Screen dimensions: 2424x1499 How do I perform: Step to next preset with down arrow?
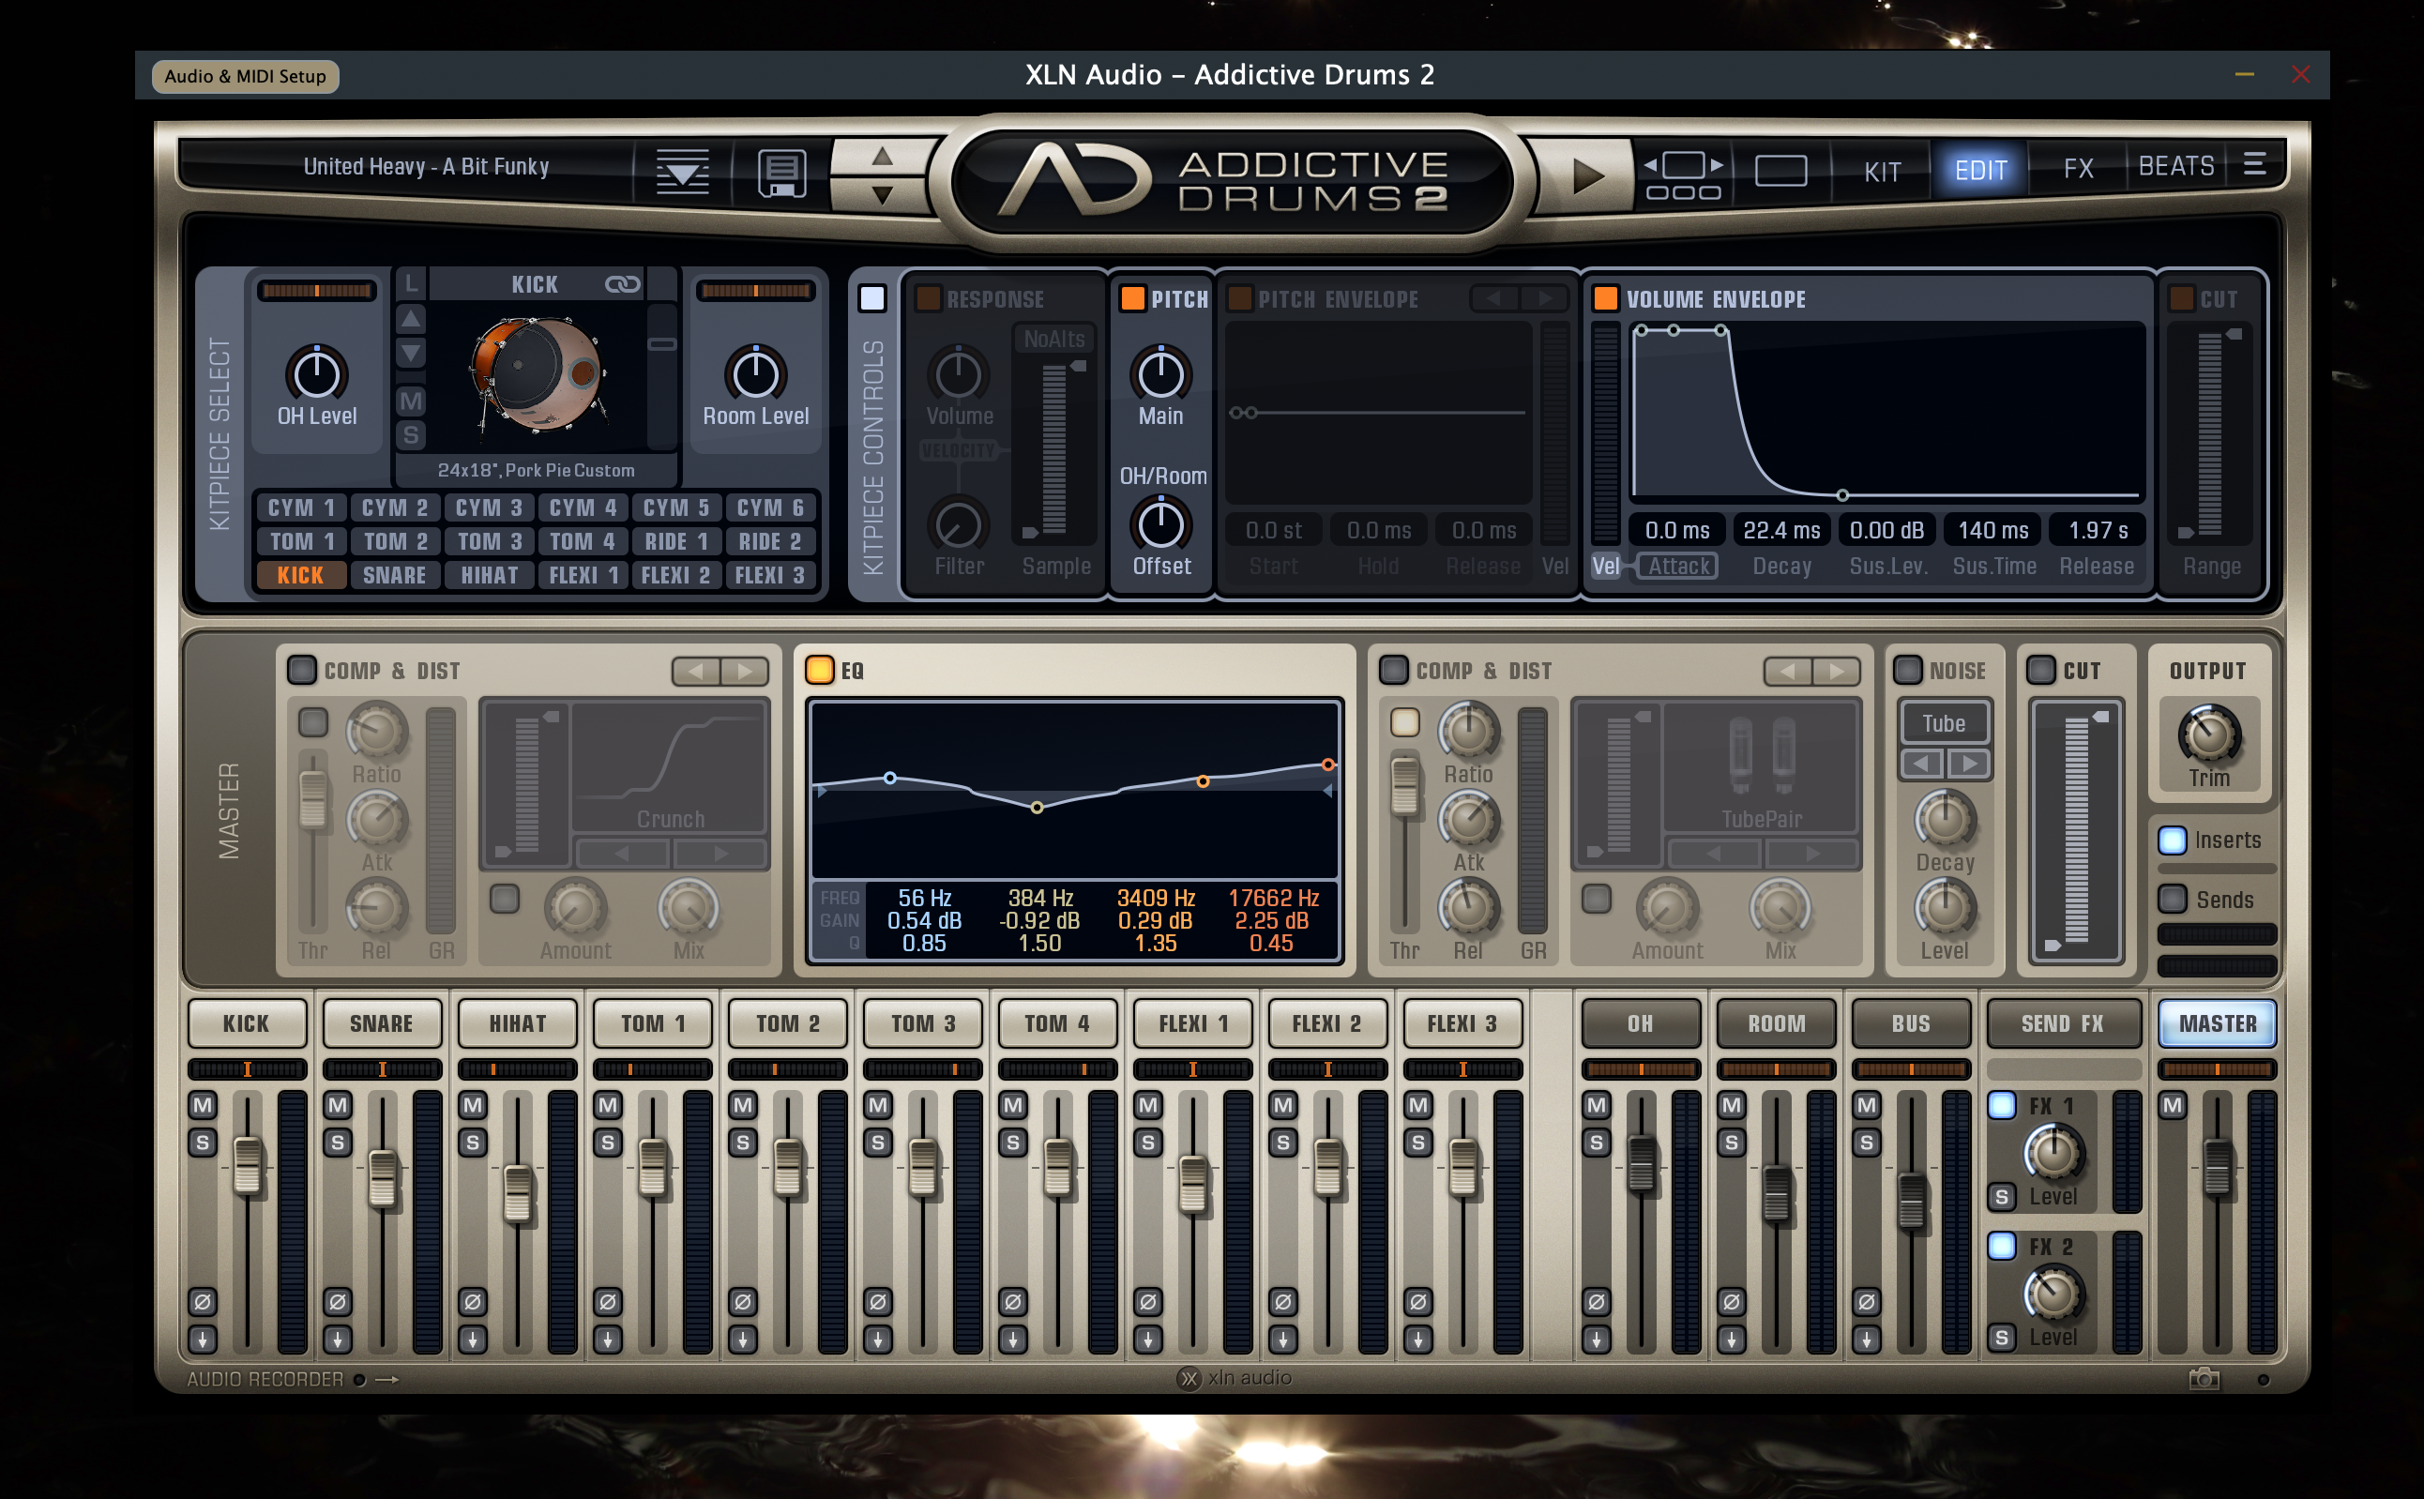tap(882, 193)
